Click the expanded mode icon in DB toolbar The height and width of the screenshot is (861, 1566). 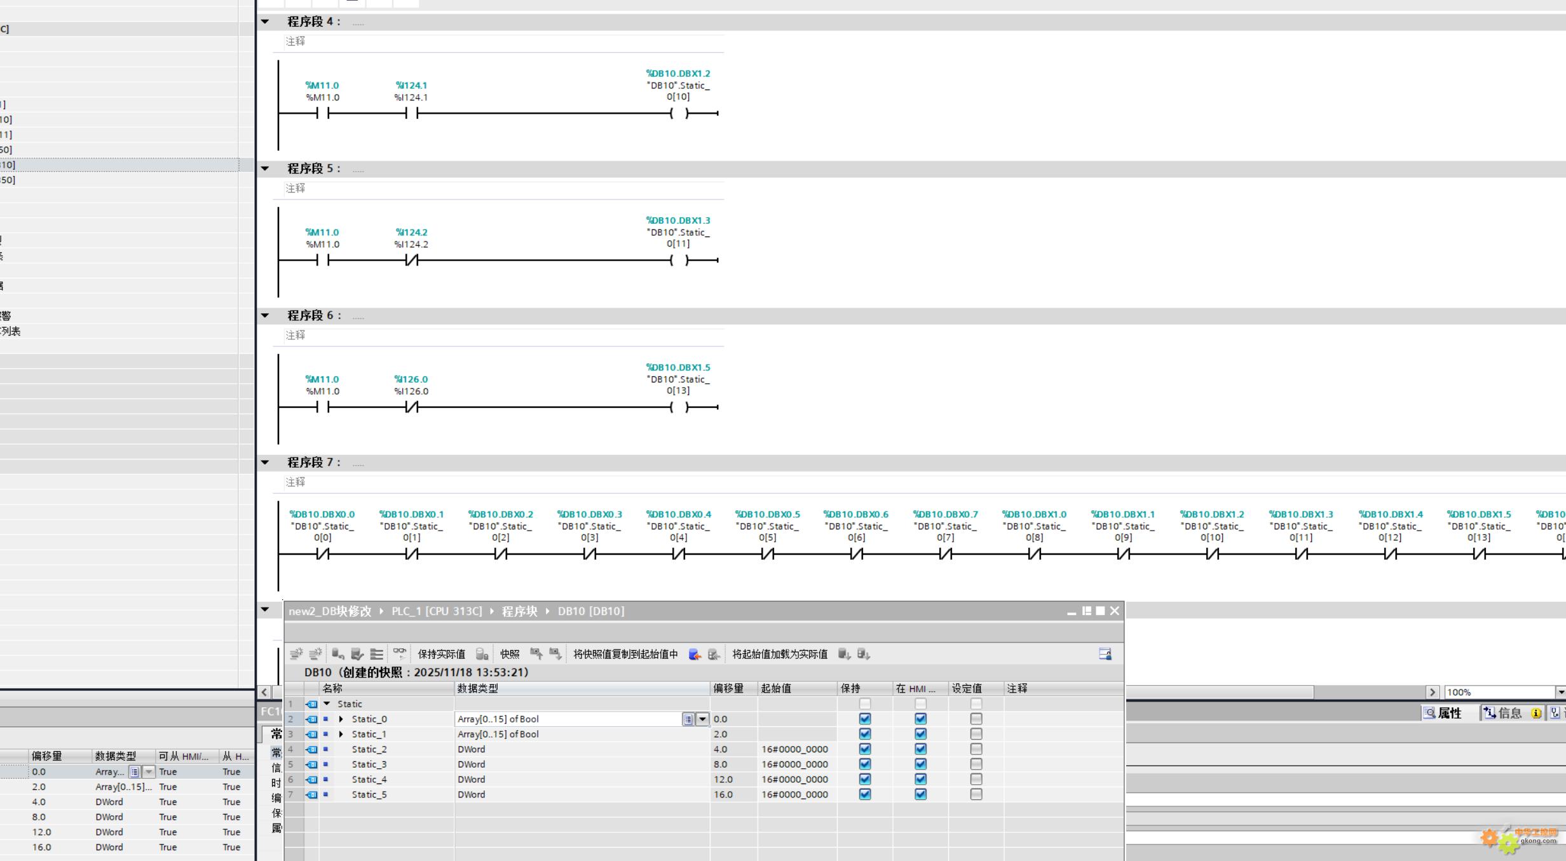click(x=377, y=654)
